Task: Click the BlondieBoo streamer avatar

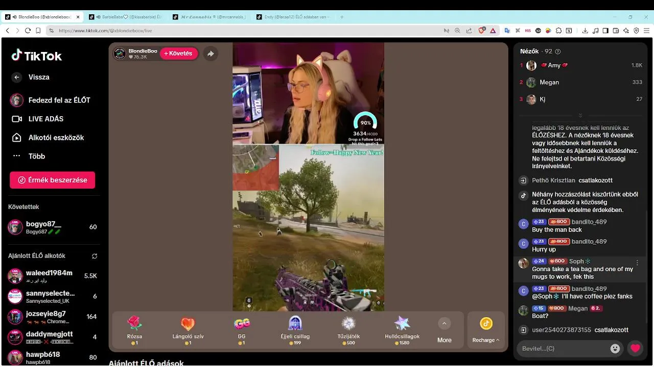Action: pyautogui.click(x=120, y=54)
